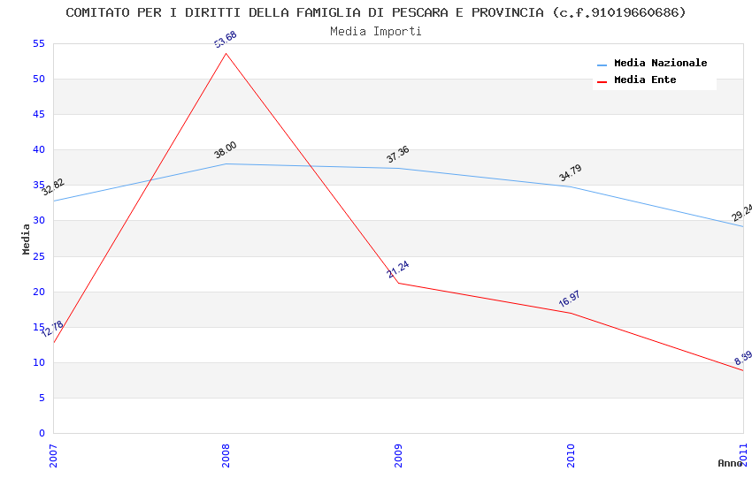Screen dimensions: 752x486
Task: Select the 37.36 data point label
Action: 398,155
